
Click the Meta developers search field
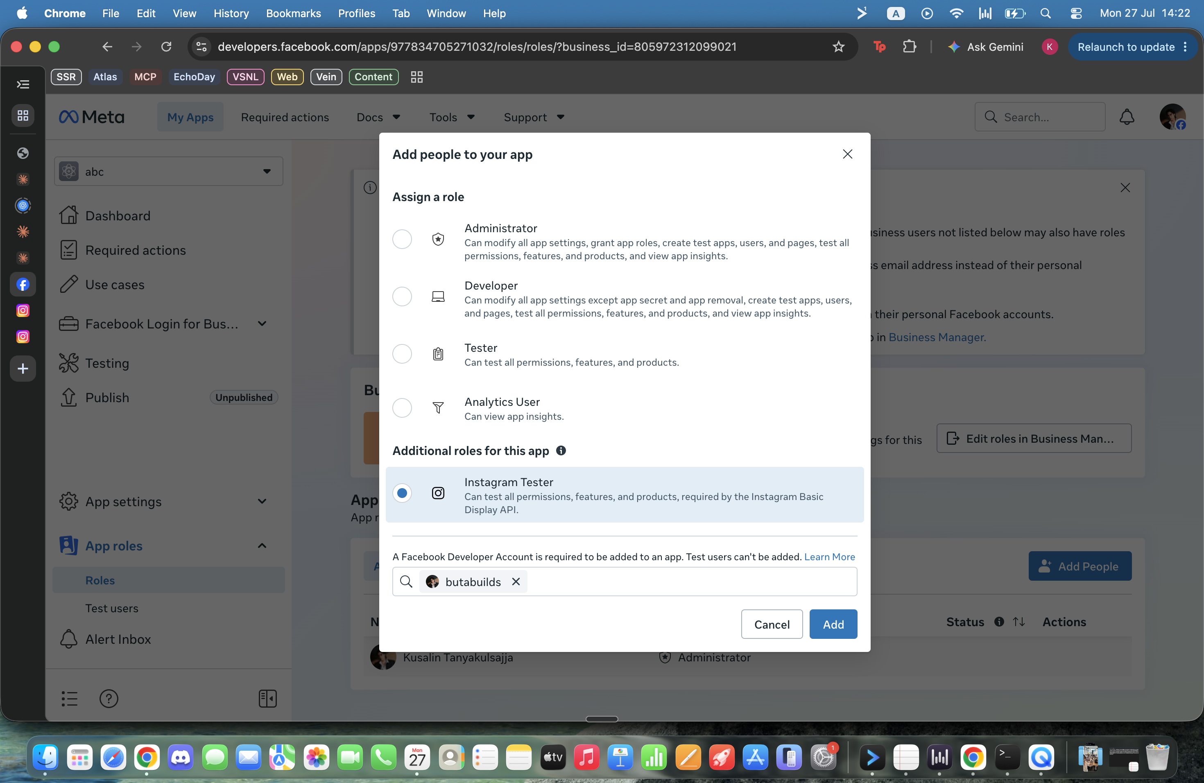(1040, 117)
